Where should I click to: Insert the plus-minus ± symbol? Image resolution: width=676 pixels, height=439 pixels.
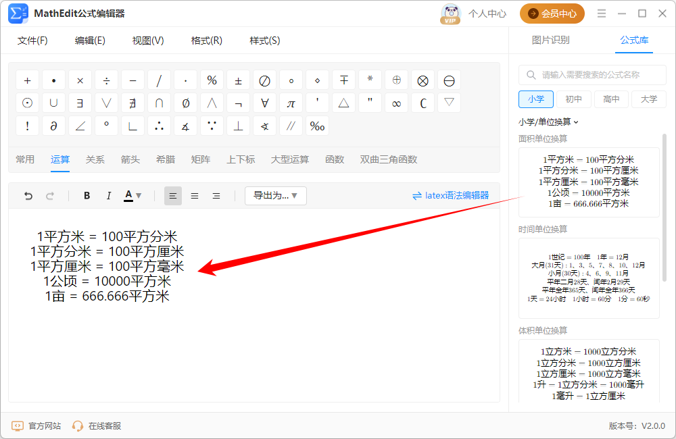click(x=238, y=80)
